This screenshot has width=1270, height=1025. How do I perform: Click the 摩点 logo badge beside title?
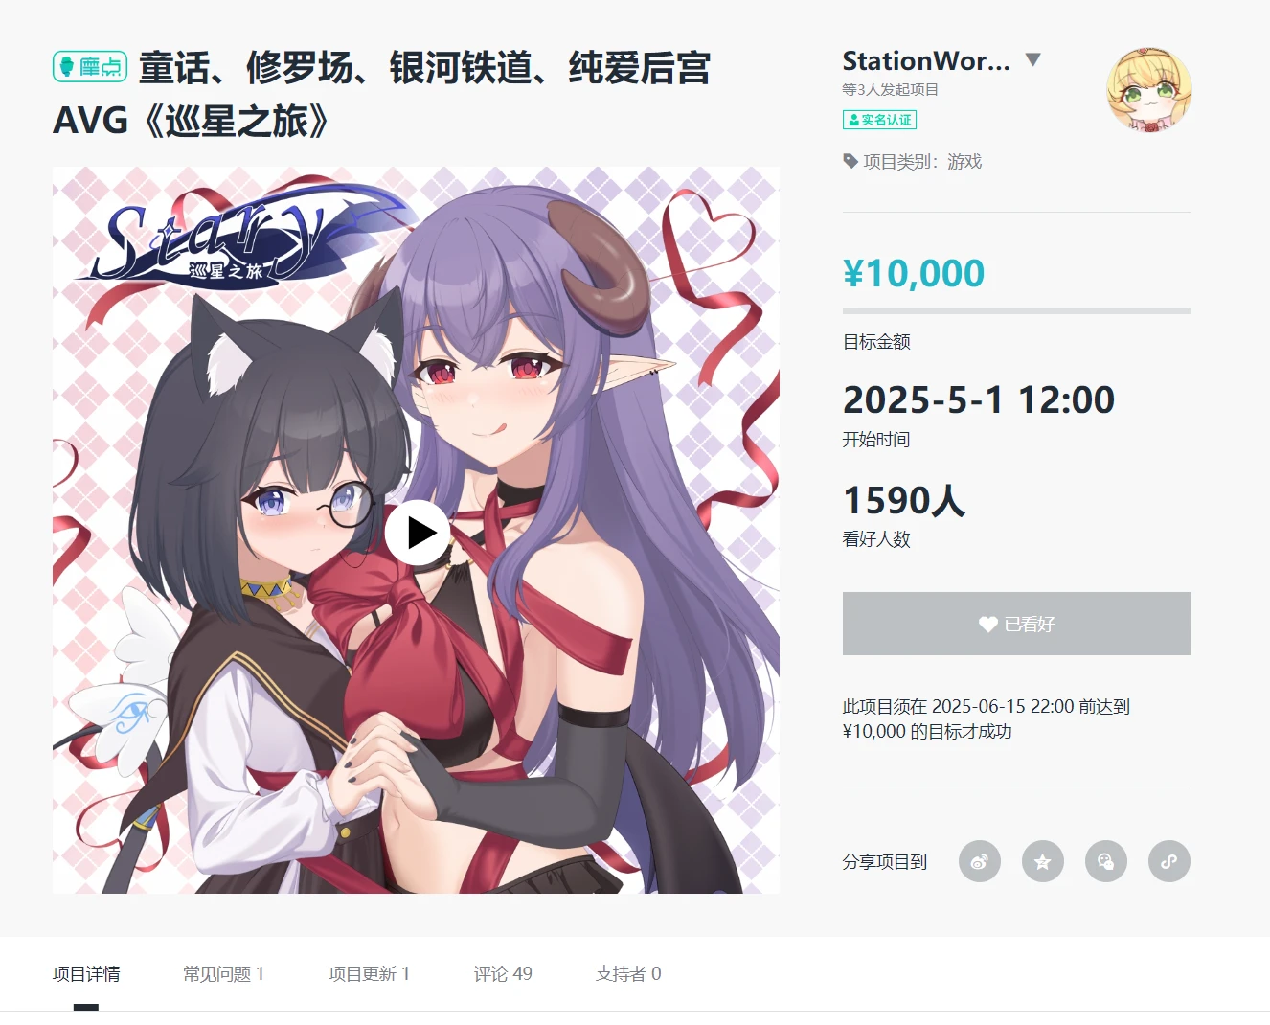(90, 66)
